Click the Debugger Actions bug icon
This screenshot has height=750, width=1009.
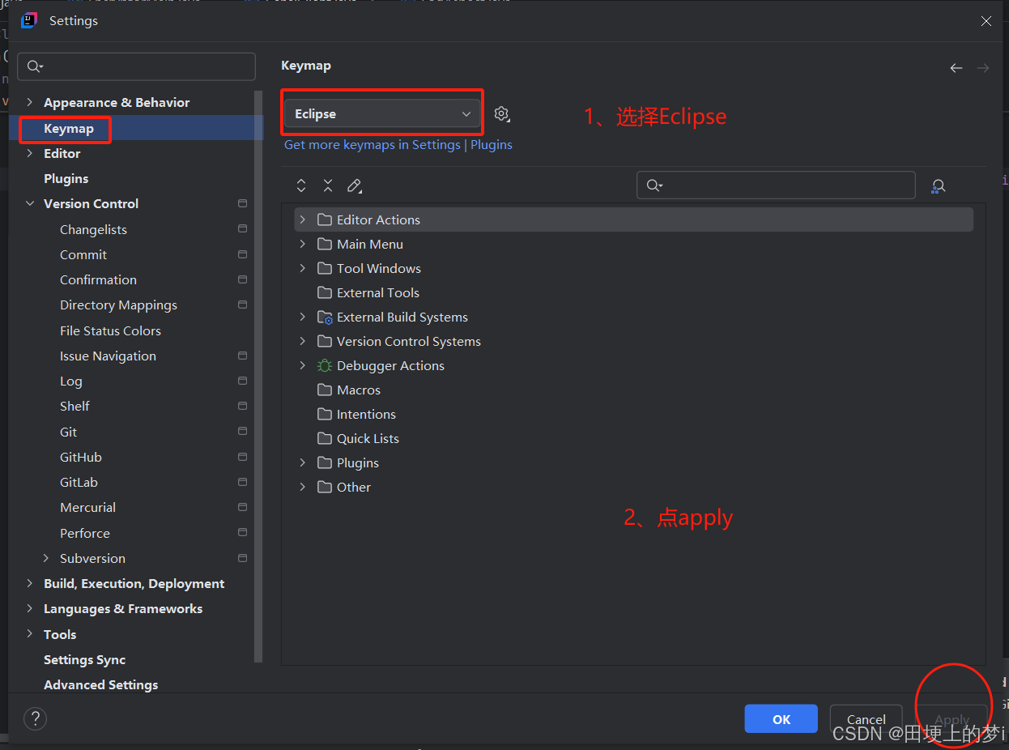click(x=325, y=365)
